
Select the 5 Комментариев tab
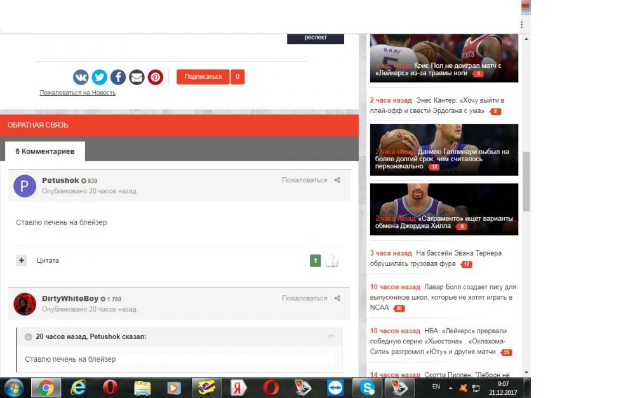click(x=45, y=152)
